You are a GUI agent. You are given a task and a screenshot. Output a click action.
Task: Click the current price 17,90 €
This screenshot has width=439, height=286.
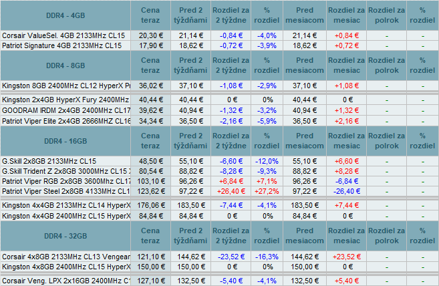[x=151, y=45]
